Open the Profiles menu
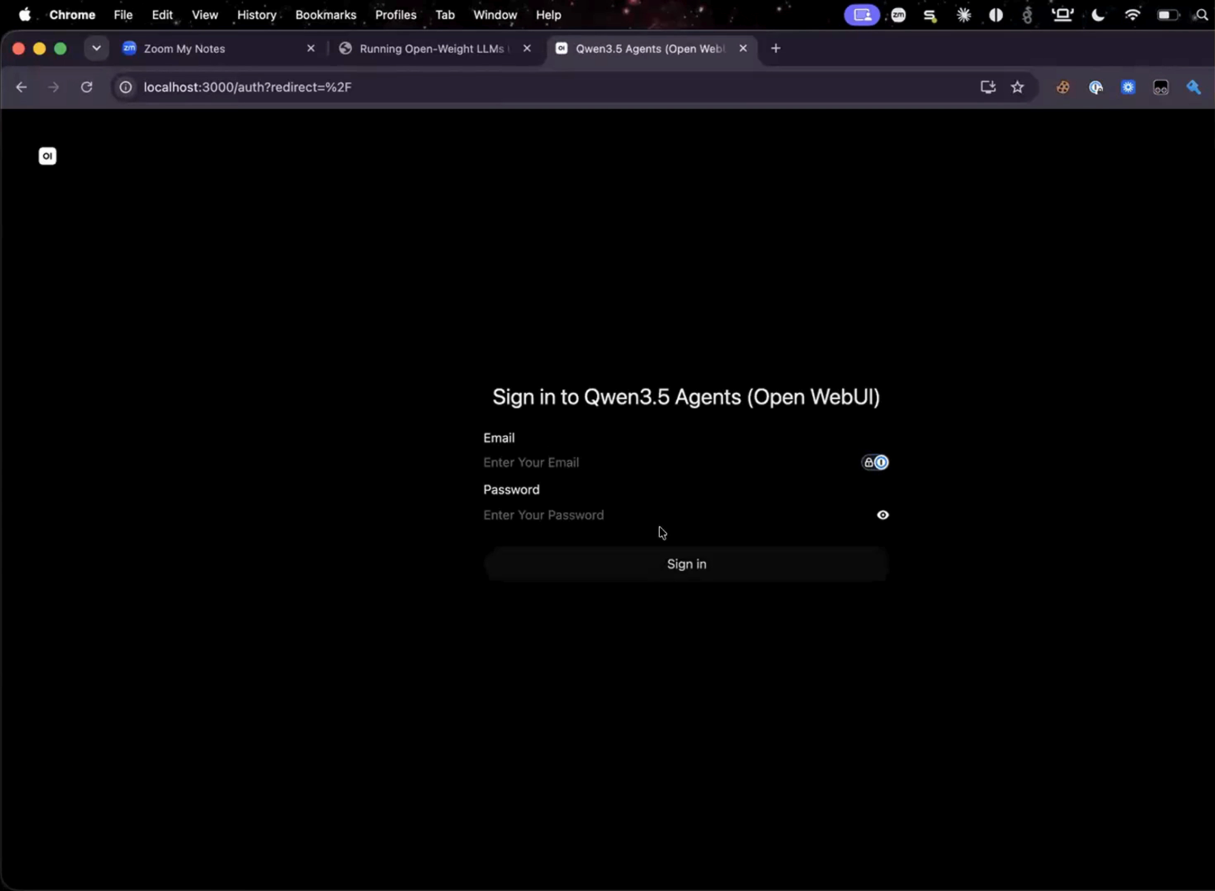 [395, 15]
